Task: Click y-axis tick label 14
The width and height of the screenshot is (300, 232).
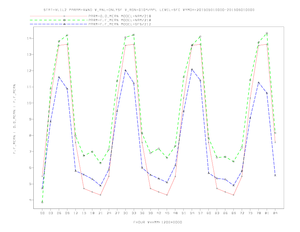Action: pos(29,38)
